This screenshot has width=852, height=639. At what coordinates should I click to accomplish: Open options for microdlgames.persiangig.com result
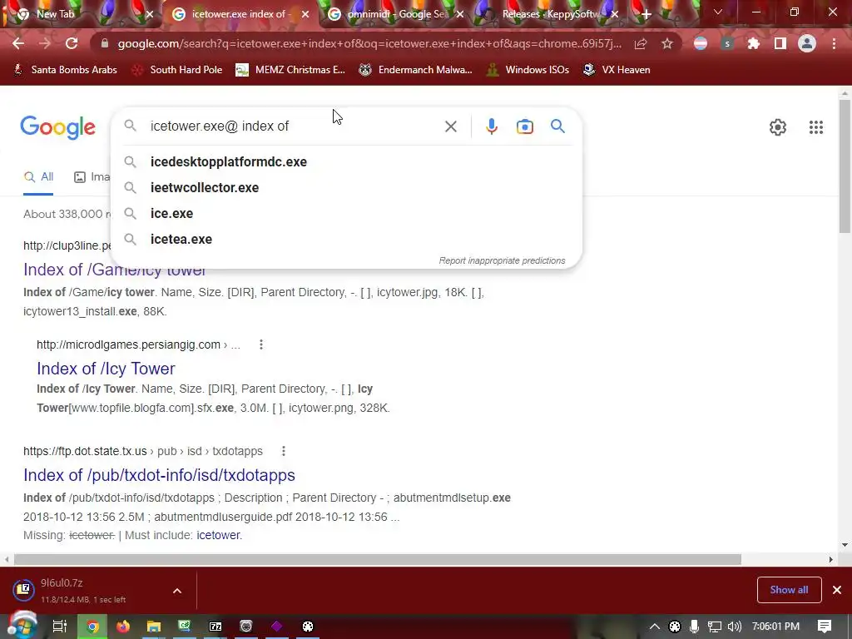click(x=261, y=344)
